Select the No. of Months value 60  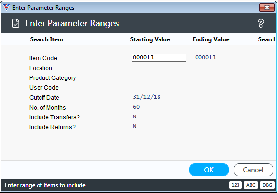point(136,107)
